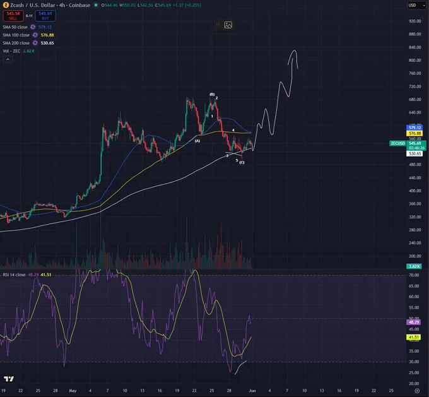Screen dimensions: 429x397
Task: Select the SMA 50 close legend label
Action: pyautogui.click(x=15, y=27)
